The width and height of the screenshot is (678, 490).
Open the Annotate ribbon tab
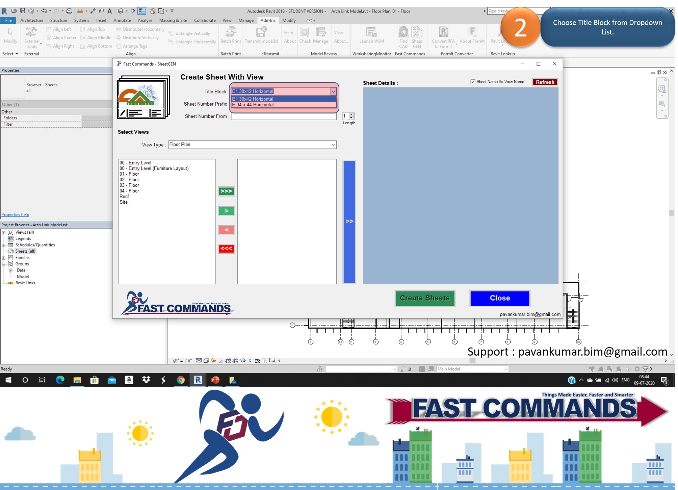coord(122,20)
